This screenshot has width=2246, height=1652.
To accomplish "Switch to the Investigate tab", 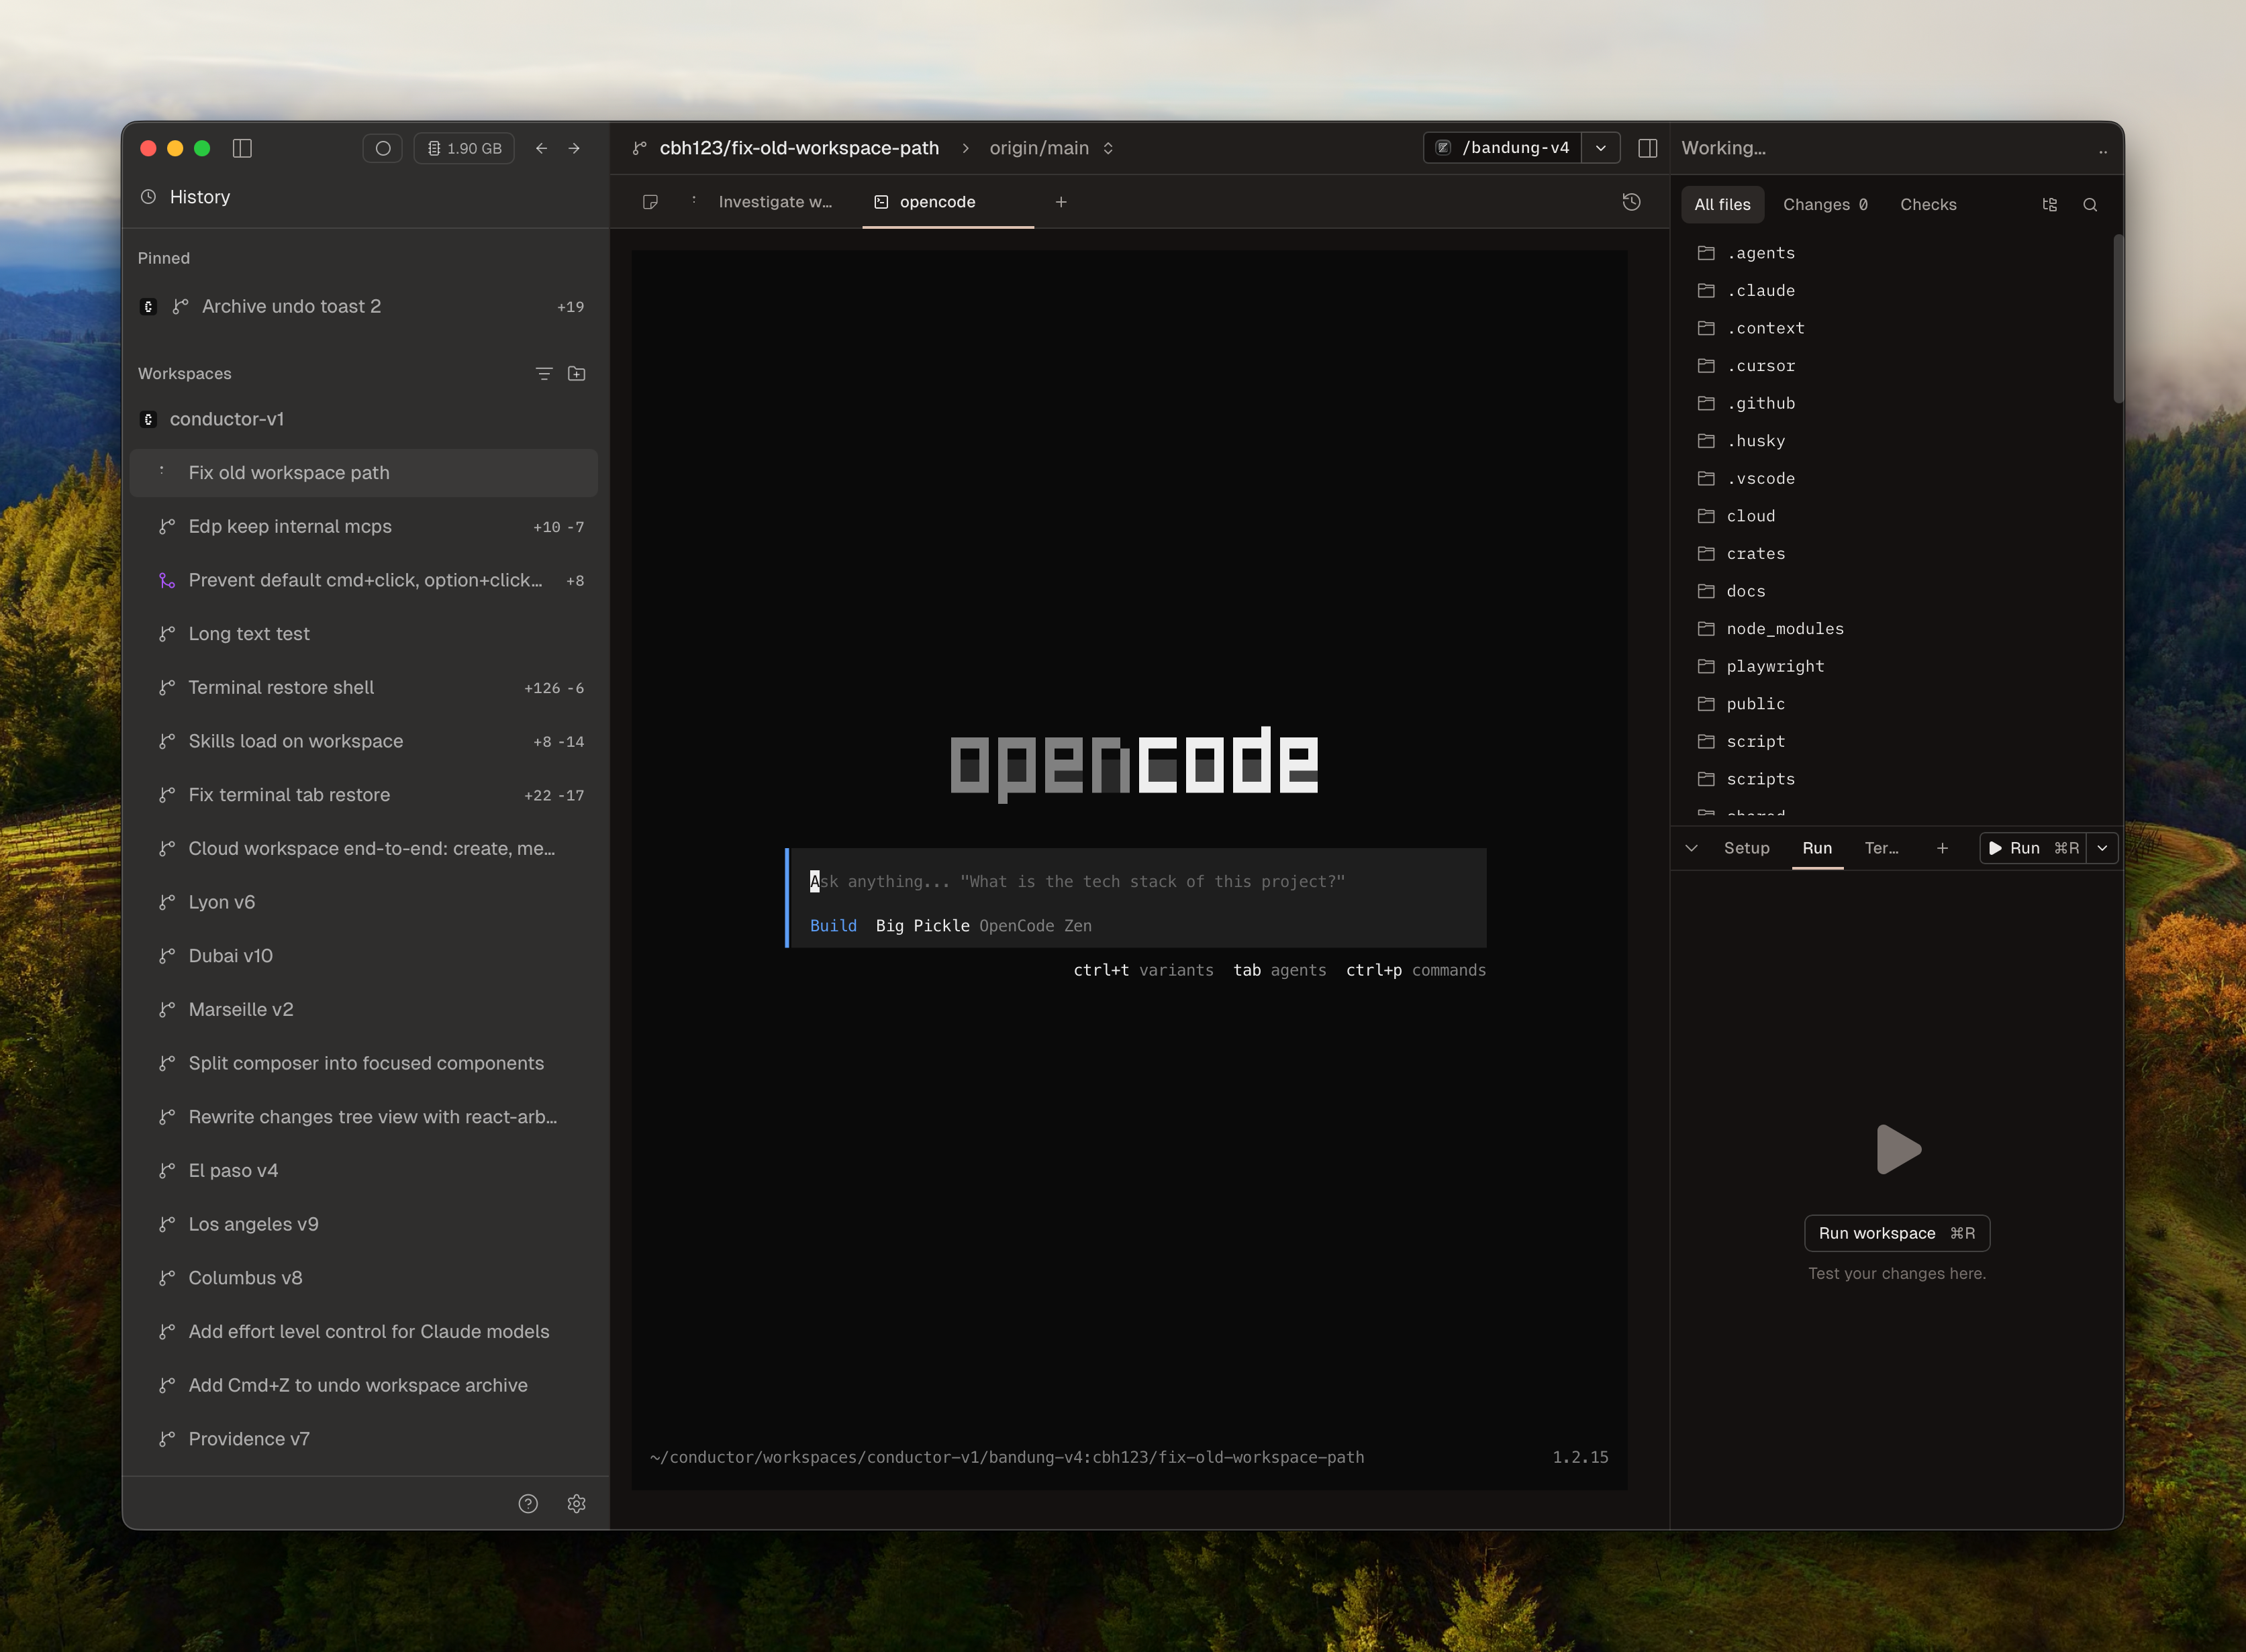I will point(775,202).
